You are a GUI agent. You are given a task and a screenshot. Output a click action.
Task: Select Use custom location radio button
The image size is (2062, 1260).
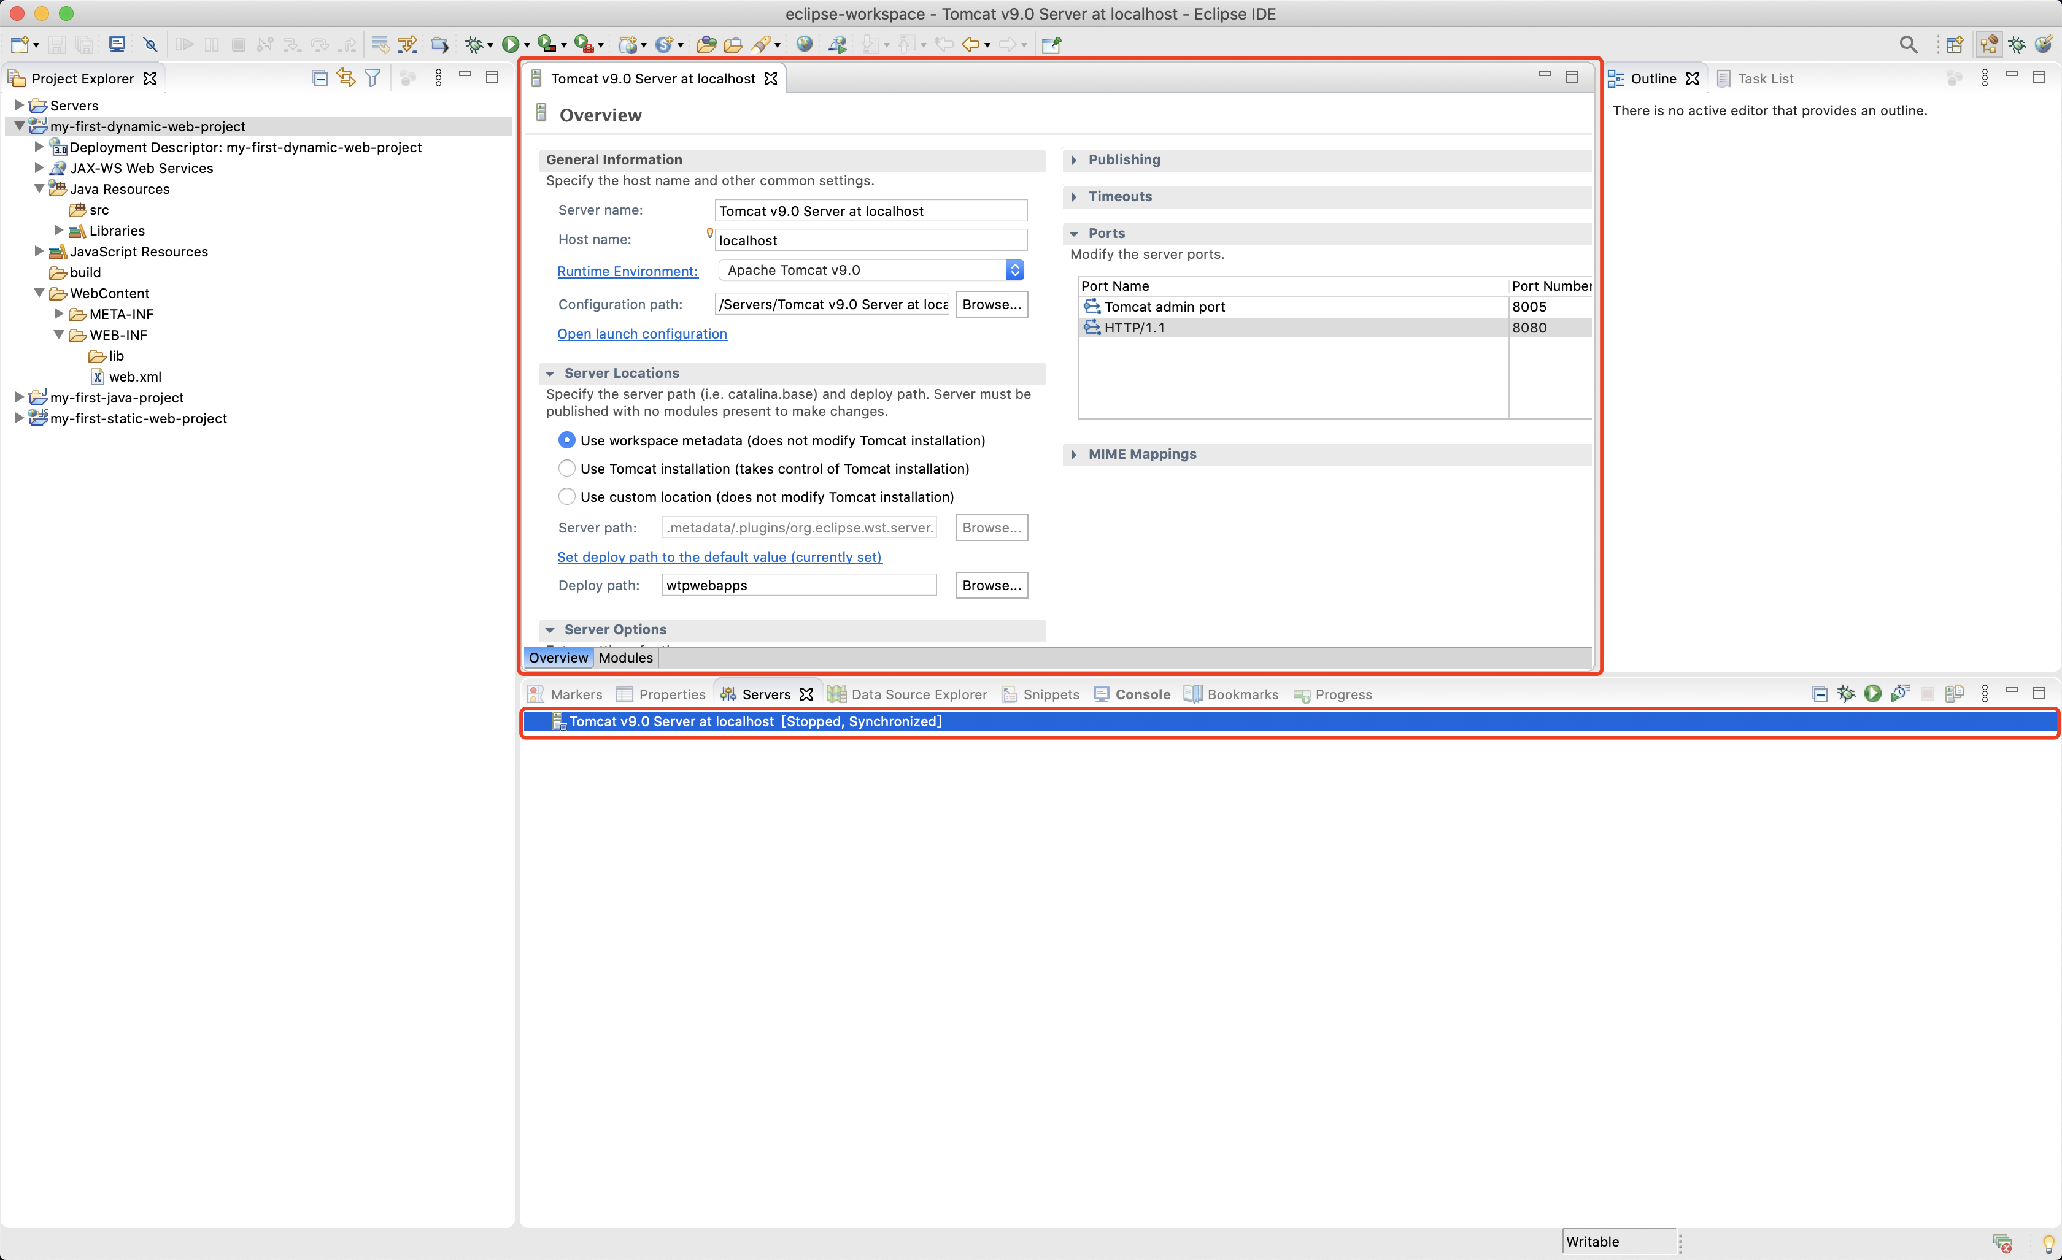click(566, 497)
